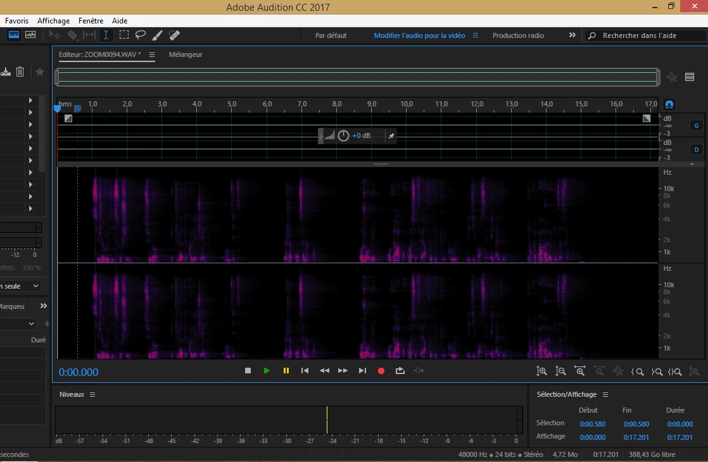
Task: Select the Paintbrush Selection tool
Action: 157,35
